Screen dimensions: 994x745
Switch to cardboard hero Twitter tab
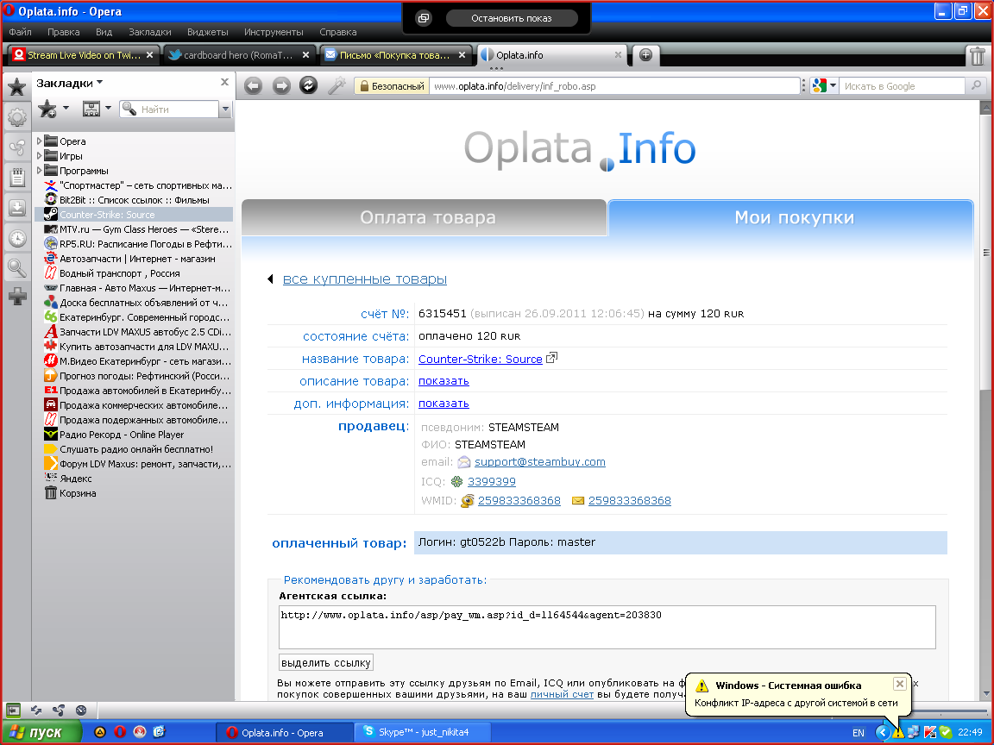(x=238, y=55)
